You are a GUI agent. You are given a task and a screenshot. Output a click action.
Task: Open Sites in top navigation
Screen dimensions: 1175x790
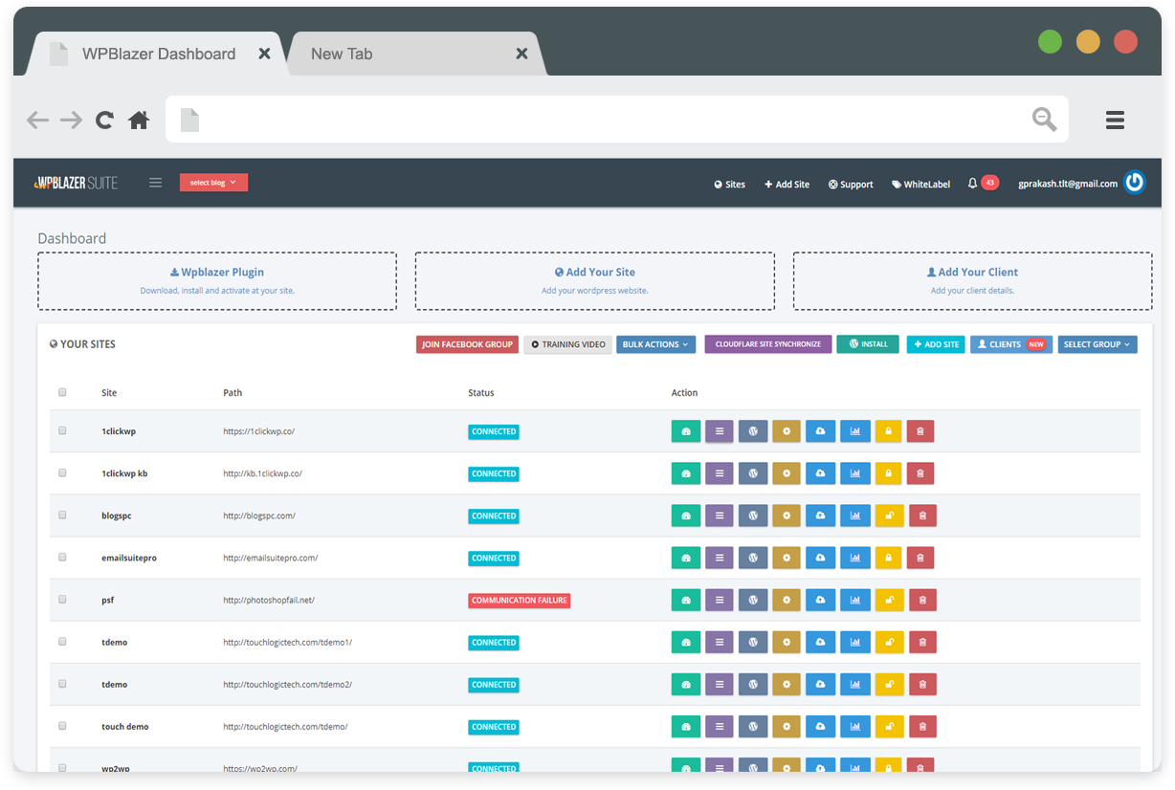pyautogui.click(x=729, y=185)
